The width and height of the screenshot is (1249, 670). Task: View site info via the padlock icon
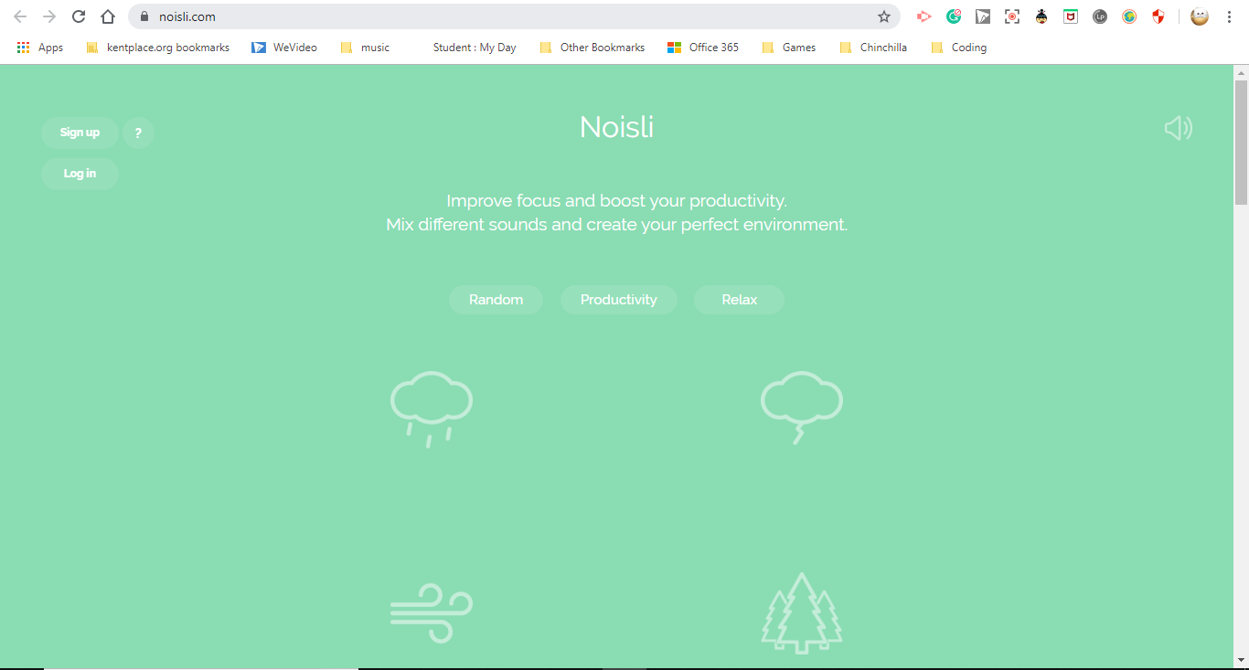(144, 16)
